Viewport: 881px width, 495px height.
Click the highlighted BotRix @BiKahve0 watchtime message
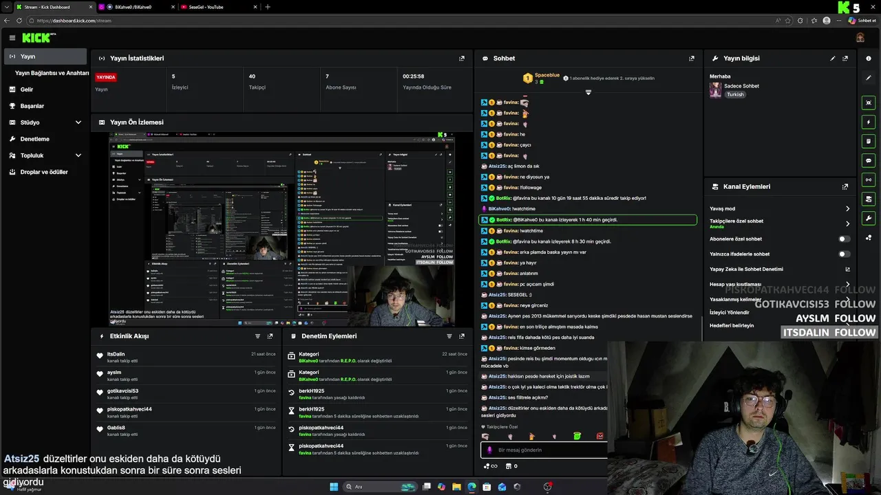(x=587, y=220)
